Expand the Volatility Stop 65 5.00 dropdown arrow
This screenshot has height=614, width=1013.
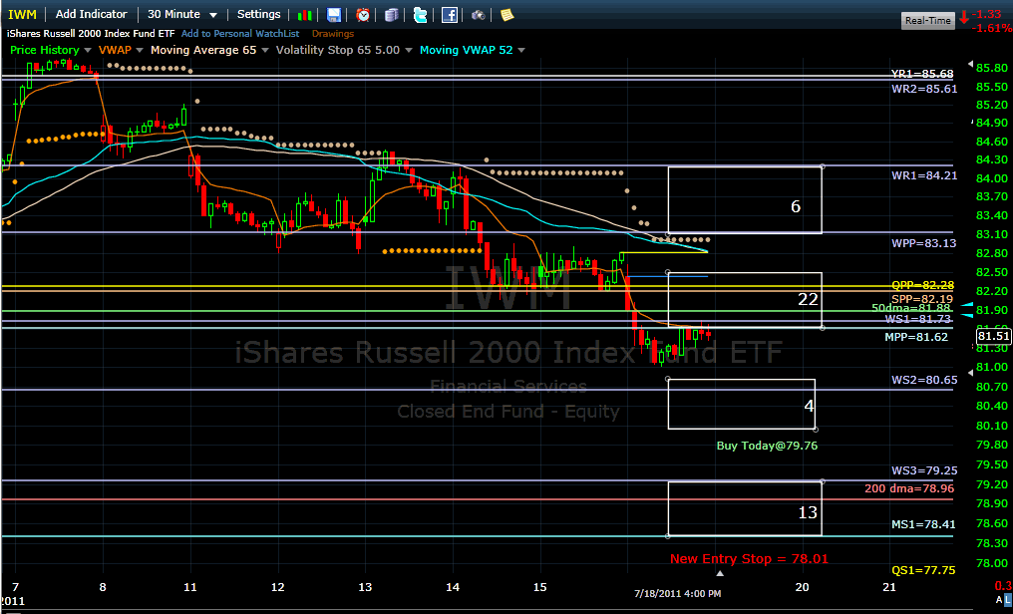(x=409, y=51)
